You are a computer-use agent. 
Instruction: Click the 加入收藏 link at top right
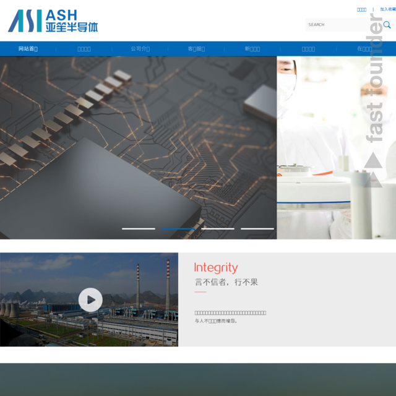(387, 9)
